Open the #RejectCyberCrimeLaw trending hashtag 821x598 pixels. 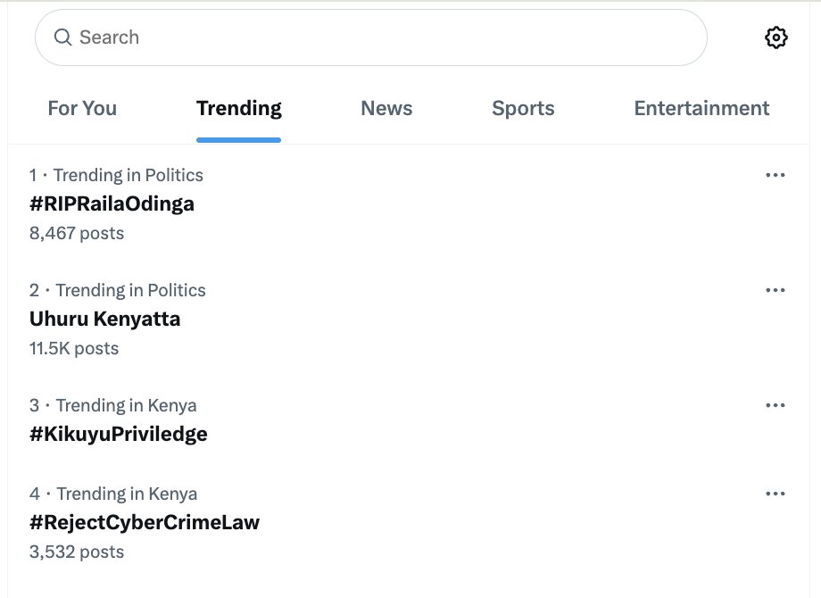(145, 523)
